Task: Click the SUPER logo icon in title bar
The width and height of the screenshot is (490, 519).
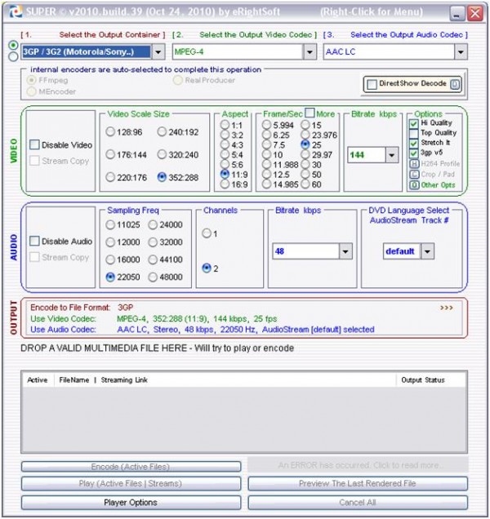Action: [16, 12]
